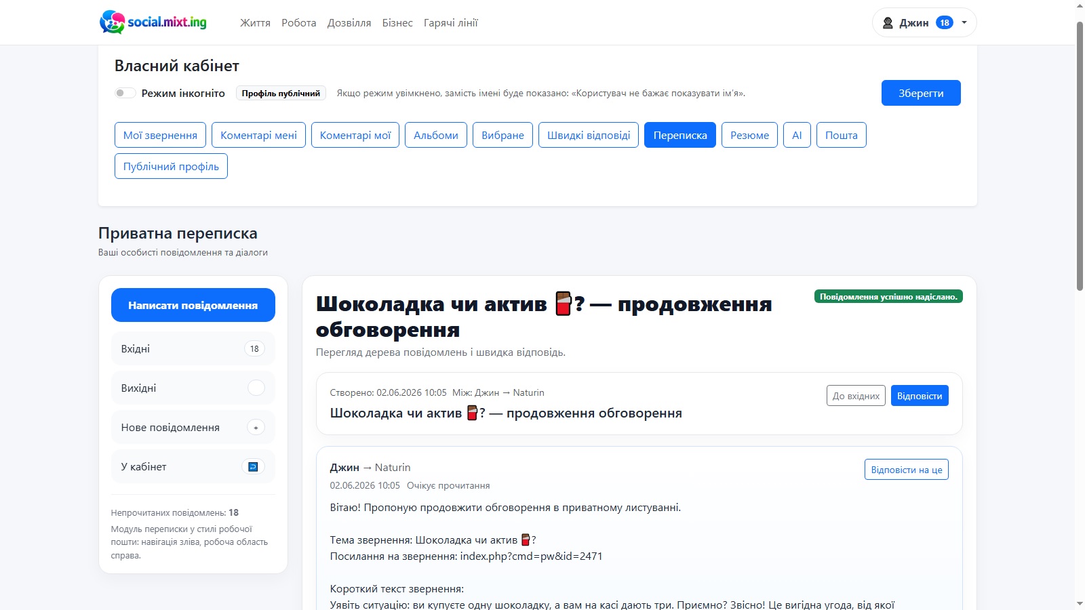Viewport: 1085px width, 610px height.
Task: Open the AI tab
Action: coord(797,135)
